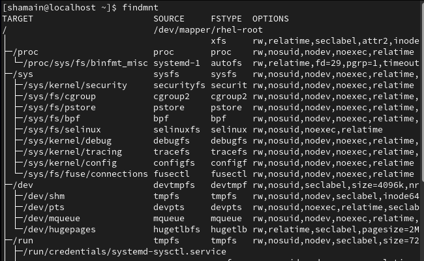Viewport: 424px width, 261px height.
Task: Click the findmnt command text at the prompt
Action: 140,8
